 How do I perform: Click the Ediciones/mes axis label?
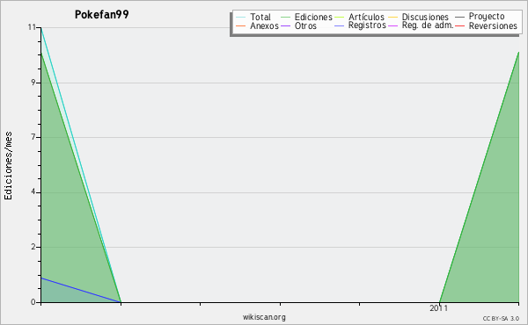point(8,166)
